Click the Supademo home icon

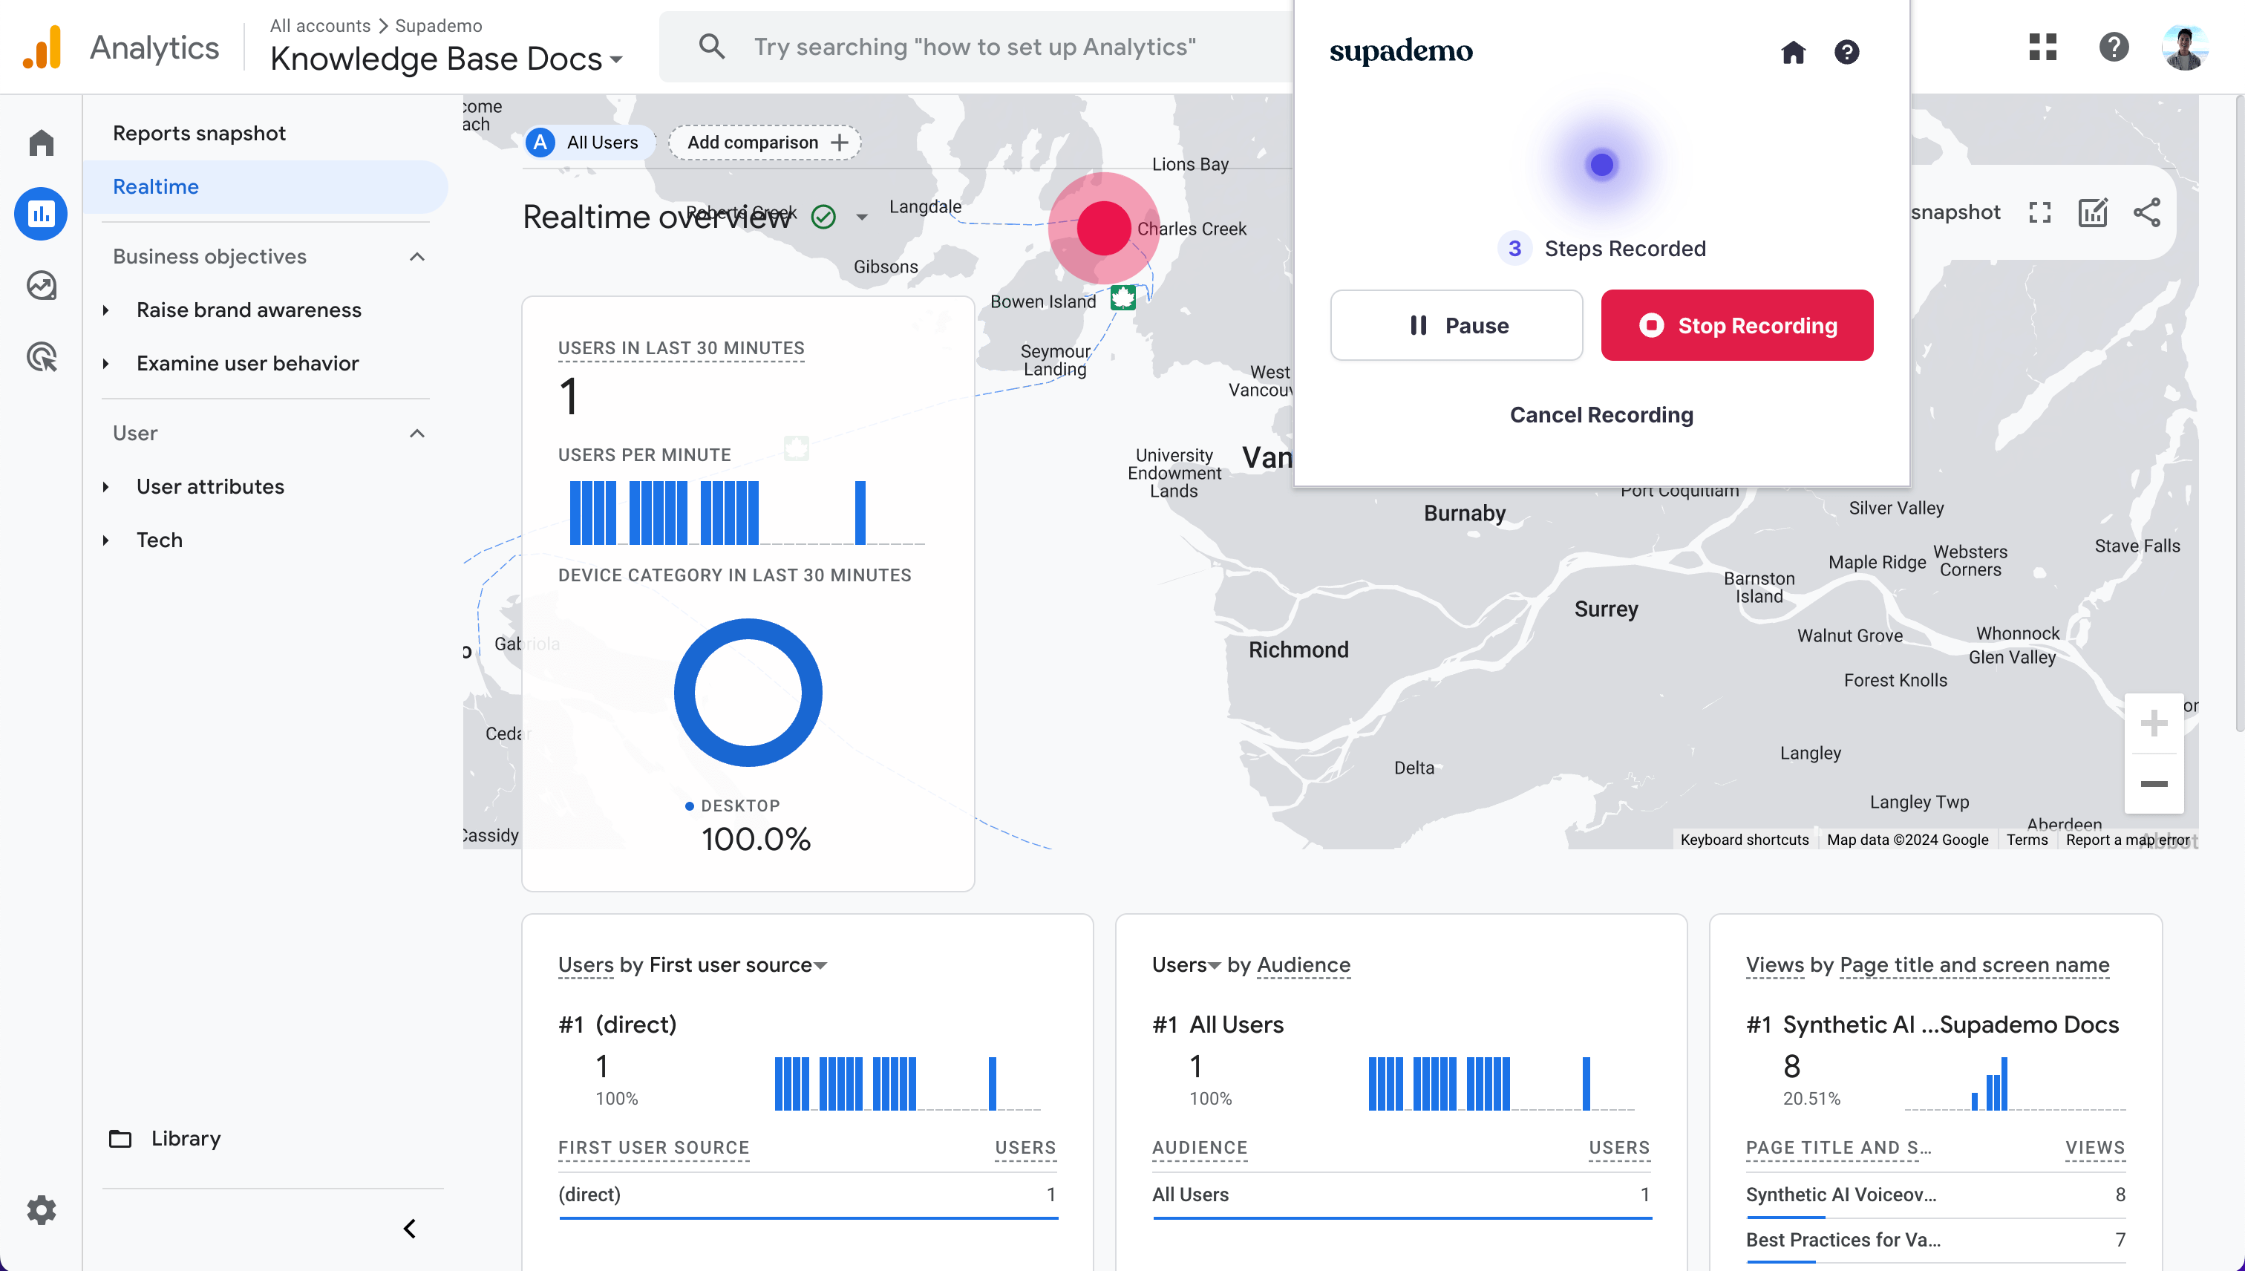[x=1793, y=53]
